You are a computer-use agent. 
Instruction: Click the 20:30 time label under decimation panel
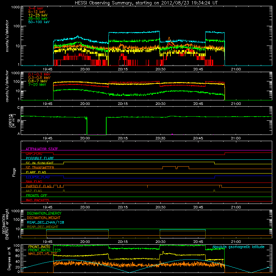pos(160,242)
